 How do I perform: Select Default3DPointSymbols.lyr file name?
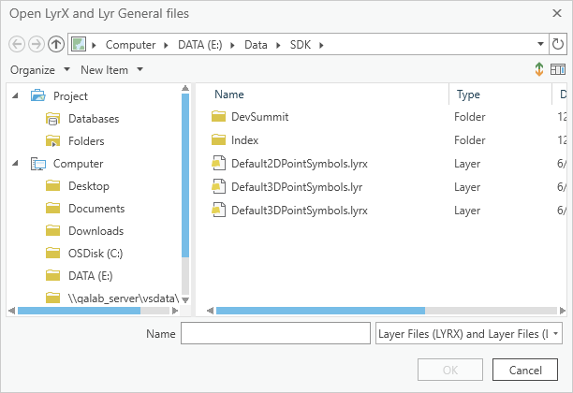click(x=297, y=186)
